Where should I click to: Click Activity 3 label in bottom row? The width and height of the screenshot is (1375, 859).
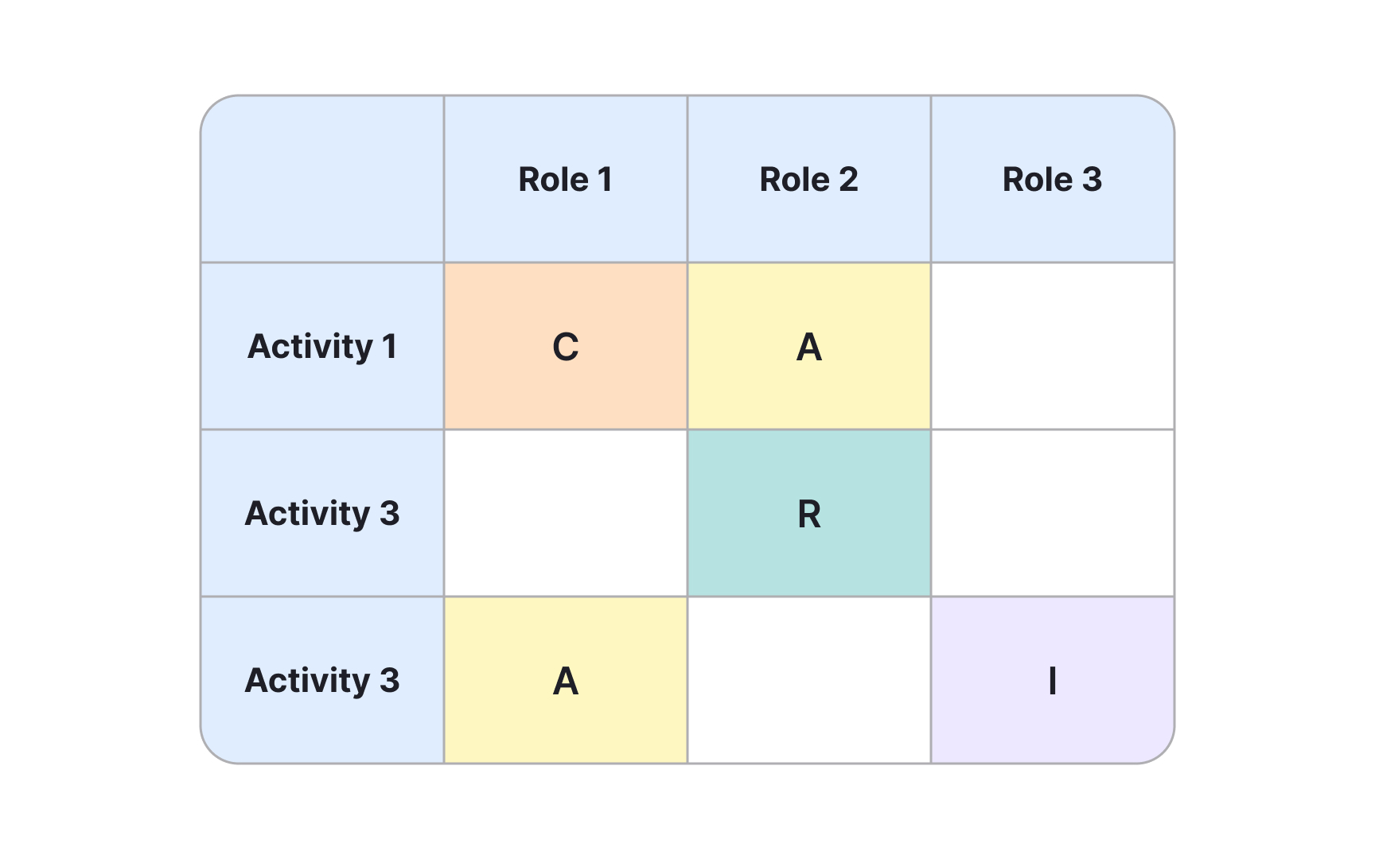322,681
